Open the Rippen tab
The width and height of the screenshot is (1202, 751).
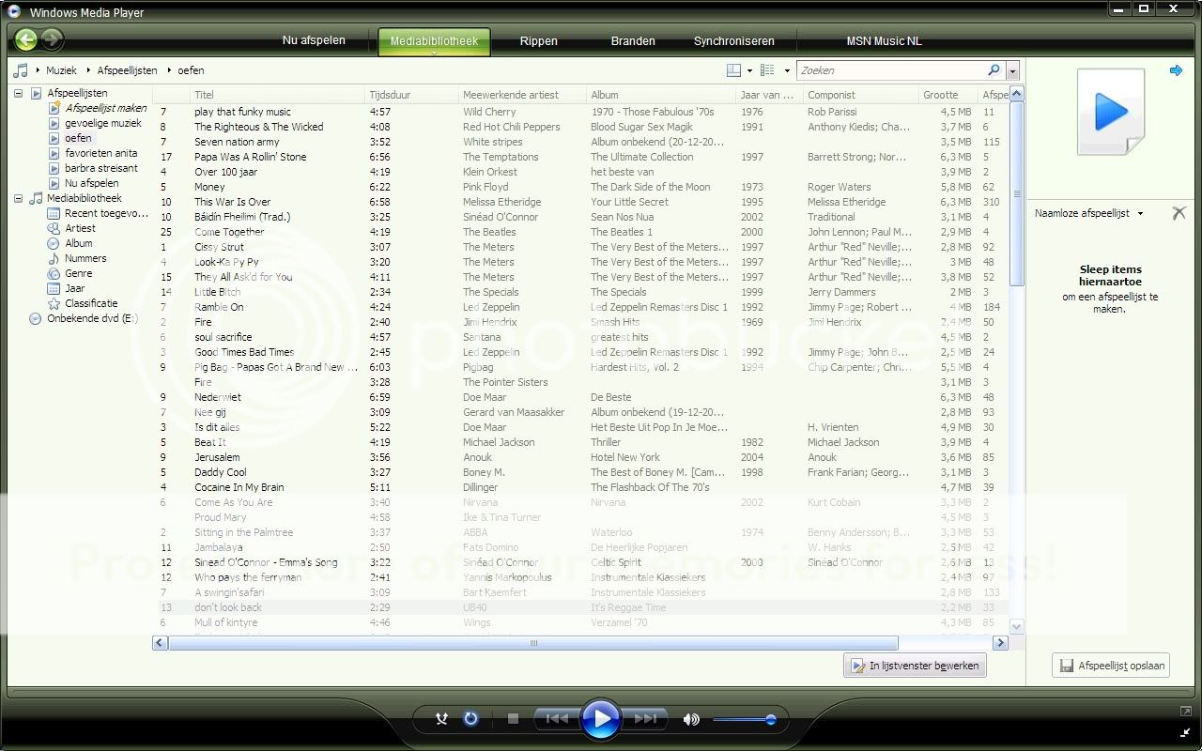click(538, 41)
